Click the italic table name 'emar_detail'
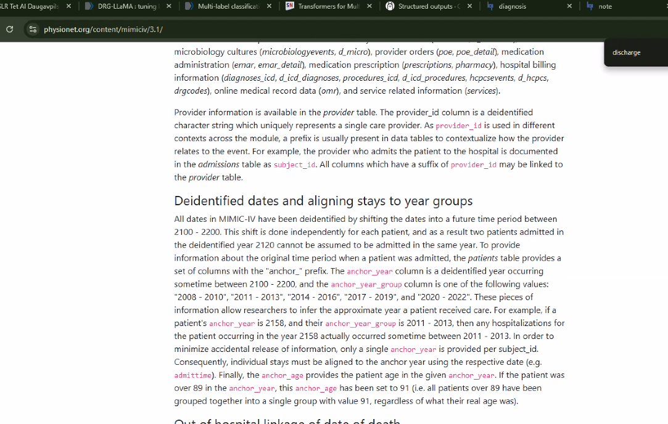The width and height of the screenshot is (668, 424). (281, 65)
